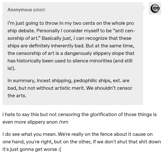Screen dimensions: 164x154
Task: Click the words 'pro ship debate'
Action: point(71,27)
